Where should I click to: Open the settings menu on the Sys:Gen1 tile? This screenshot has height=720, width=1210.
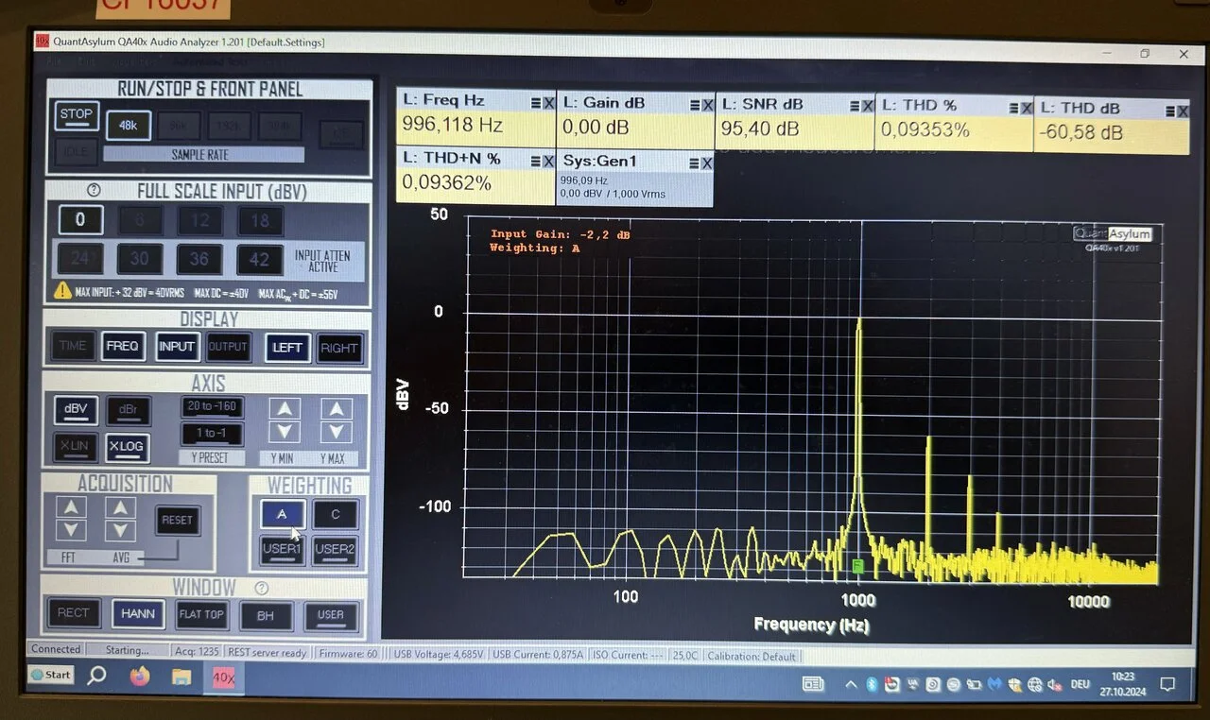click(693, 163)
